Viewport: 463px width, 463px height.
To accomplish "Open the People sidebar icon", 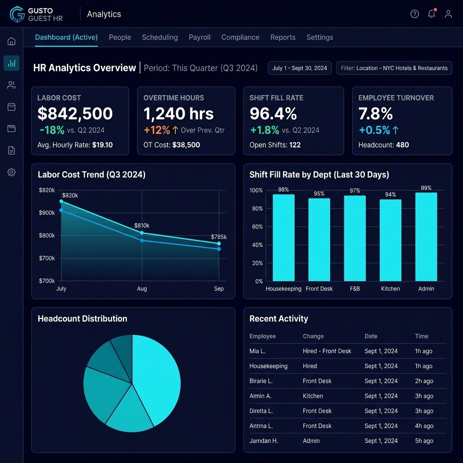I will coord(11,85).
